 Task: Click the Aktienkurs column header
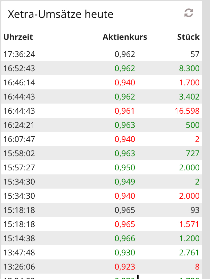pos(125,37)
